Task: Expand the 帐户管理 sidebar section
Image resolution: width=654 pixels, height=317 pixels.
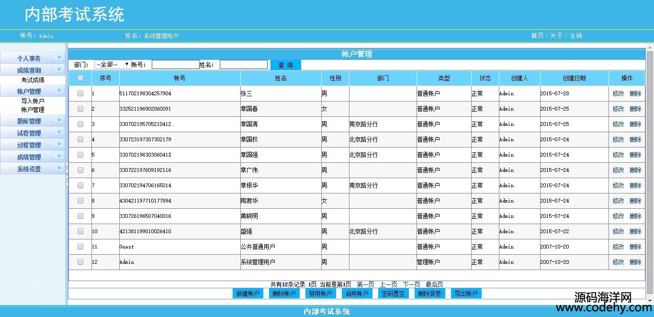Action: (29, 91)
